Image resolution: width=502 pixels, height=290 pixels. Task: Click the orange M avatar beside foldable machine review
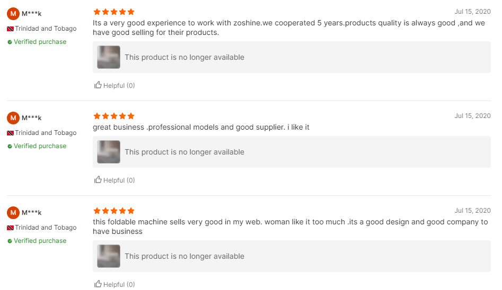tap(13, 212)
